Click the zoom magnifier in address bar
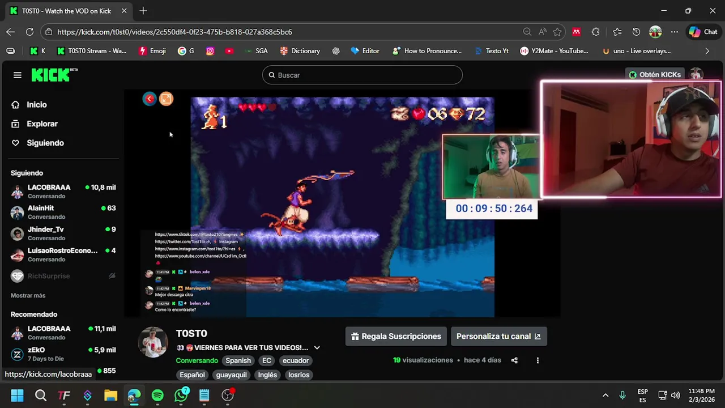The height and width of the screenshot is (408, 725). click(527, 32)
